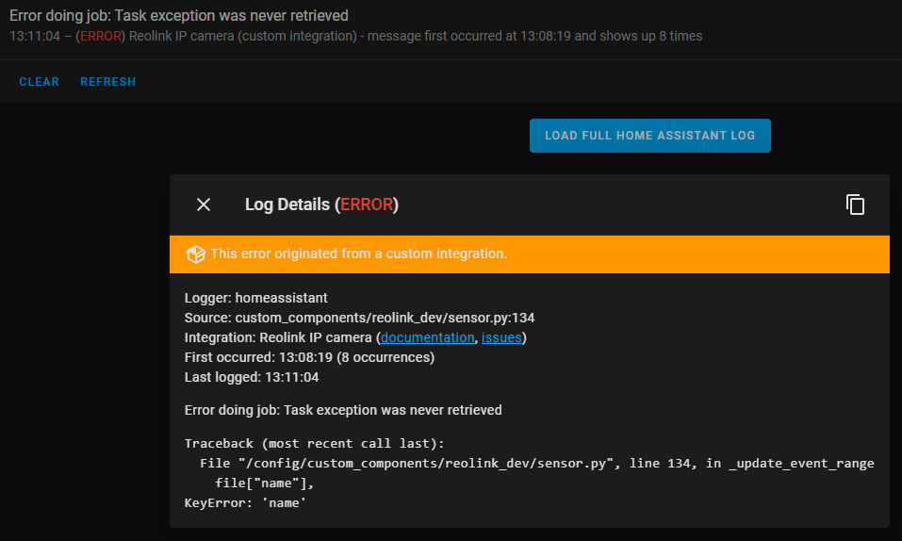Click the Source sensor.py:134 line

pos(359,318)
